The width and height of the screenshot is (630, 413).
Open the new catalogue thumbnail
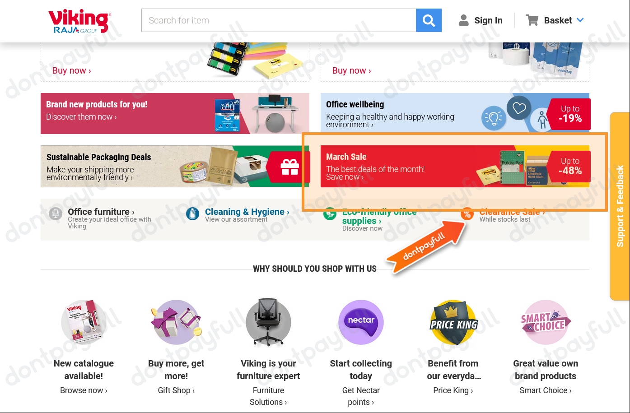click(x=84, y=322)
